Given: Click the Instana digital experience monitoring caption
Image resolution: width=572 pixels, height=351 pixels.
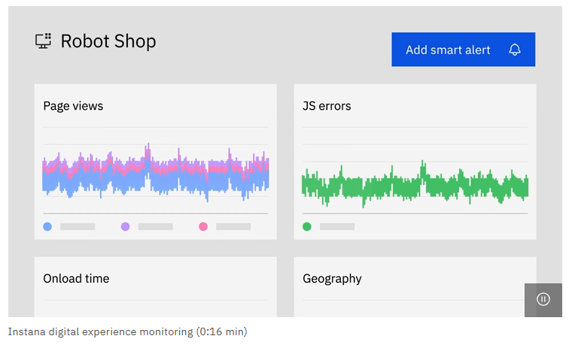Looking at the screenshot, I should point(127,331).
